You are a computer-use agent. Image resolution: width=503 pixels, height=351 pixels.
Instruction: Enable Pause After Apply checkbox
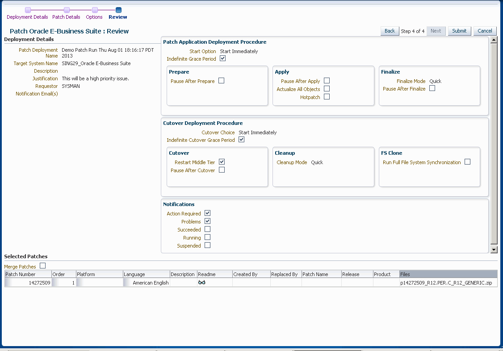327,81
